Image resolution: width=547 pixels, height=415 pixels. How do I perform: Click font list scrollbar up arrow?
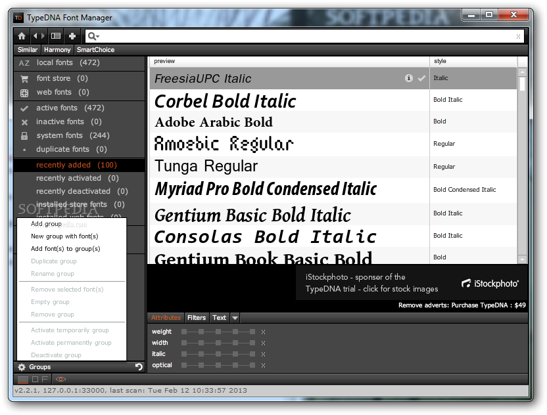click(x=522, y=72)
